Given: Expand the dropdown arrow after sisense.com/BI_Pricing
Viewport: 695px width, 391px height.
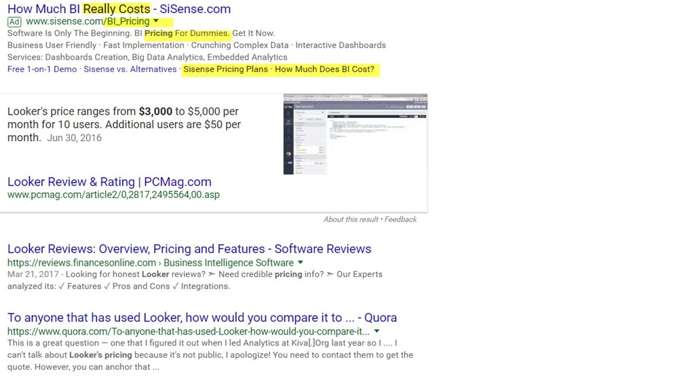Looking at the screenshot, I should [156, 21].
